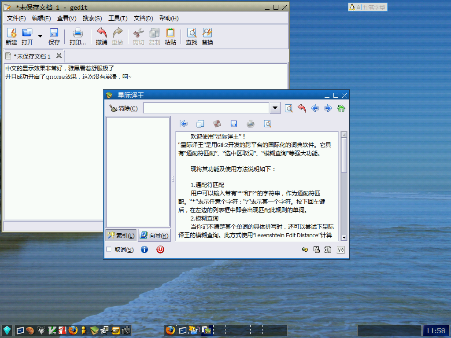Click the scroll document icon in 星际译王's bottom bar
The height and width of the screenshot is (338, 451).
(x=328, y=250)
